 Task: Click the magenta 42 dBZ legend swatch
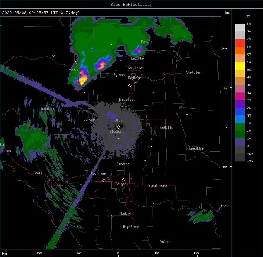click(240, 96)
